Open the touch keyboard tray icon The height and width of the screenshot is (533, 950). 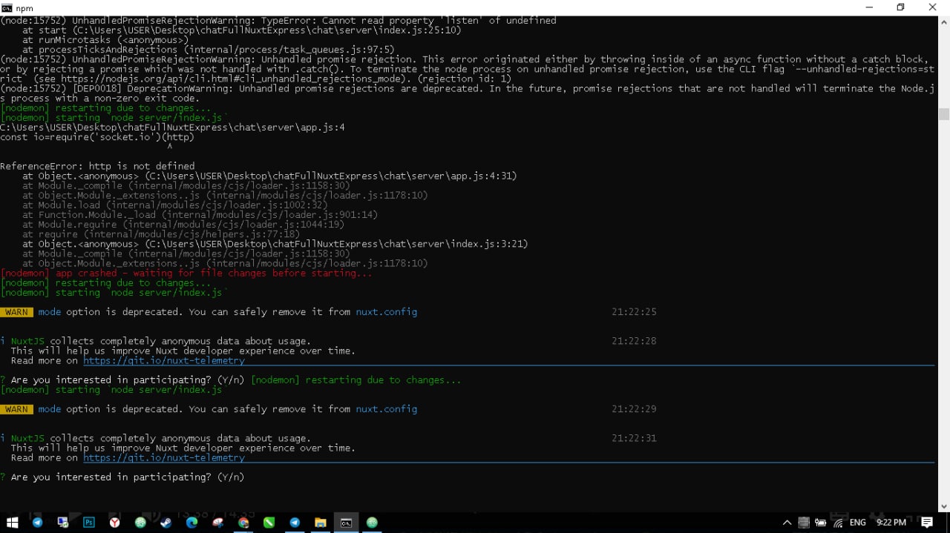804,523
